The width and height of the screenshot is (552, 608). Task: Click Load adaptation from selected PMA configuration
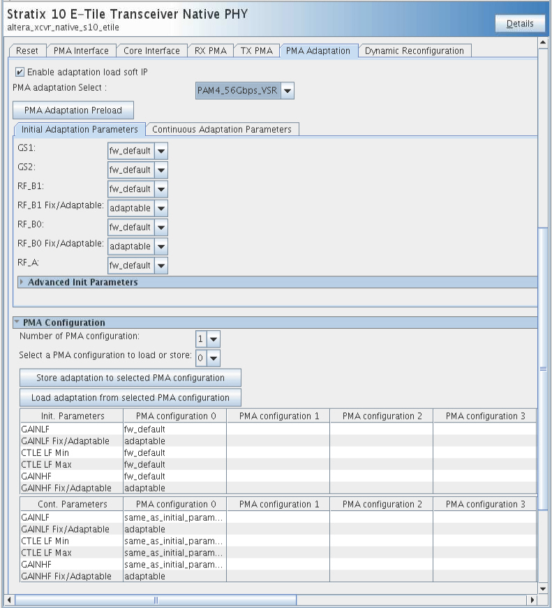pos(130,397)
